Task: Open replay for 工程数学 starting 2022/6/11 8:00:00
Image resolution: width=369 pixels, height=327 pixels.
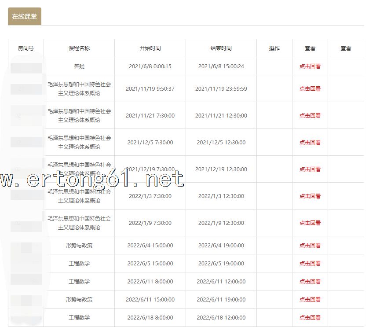Action: (x=310, y=282)
